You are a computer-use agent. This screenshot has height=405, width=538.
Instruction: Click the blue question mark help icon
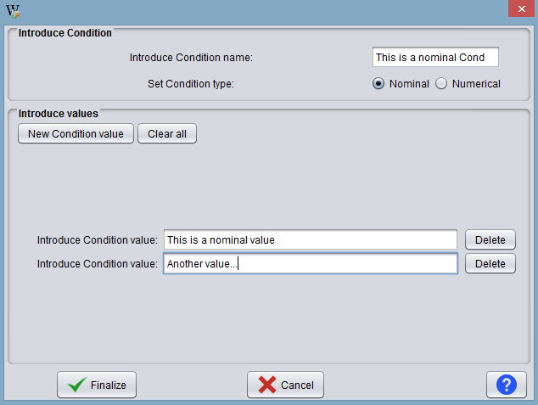pyautogui.click(x=506, y=385)
